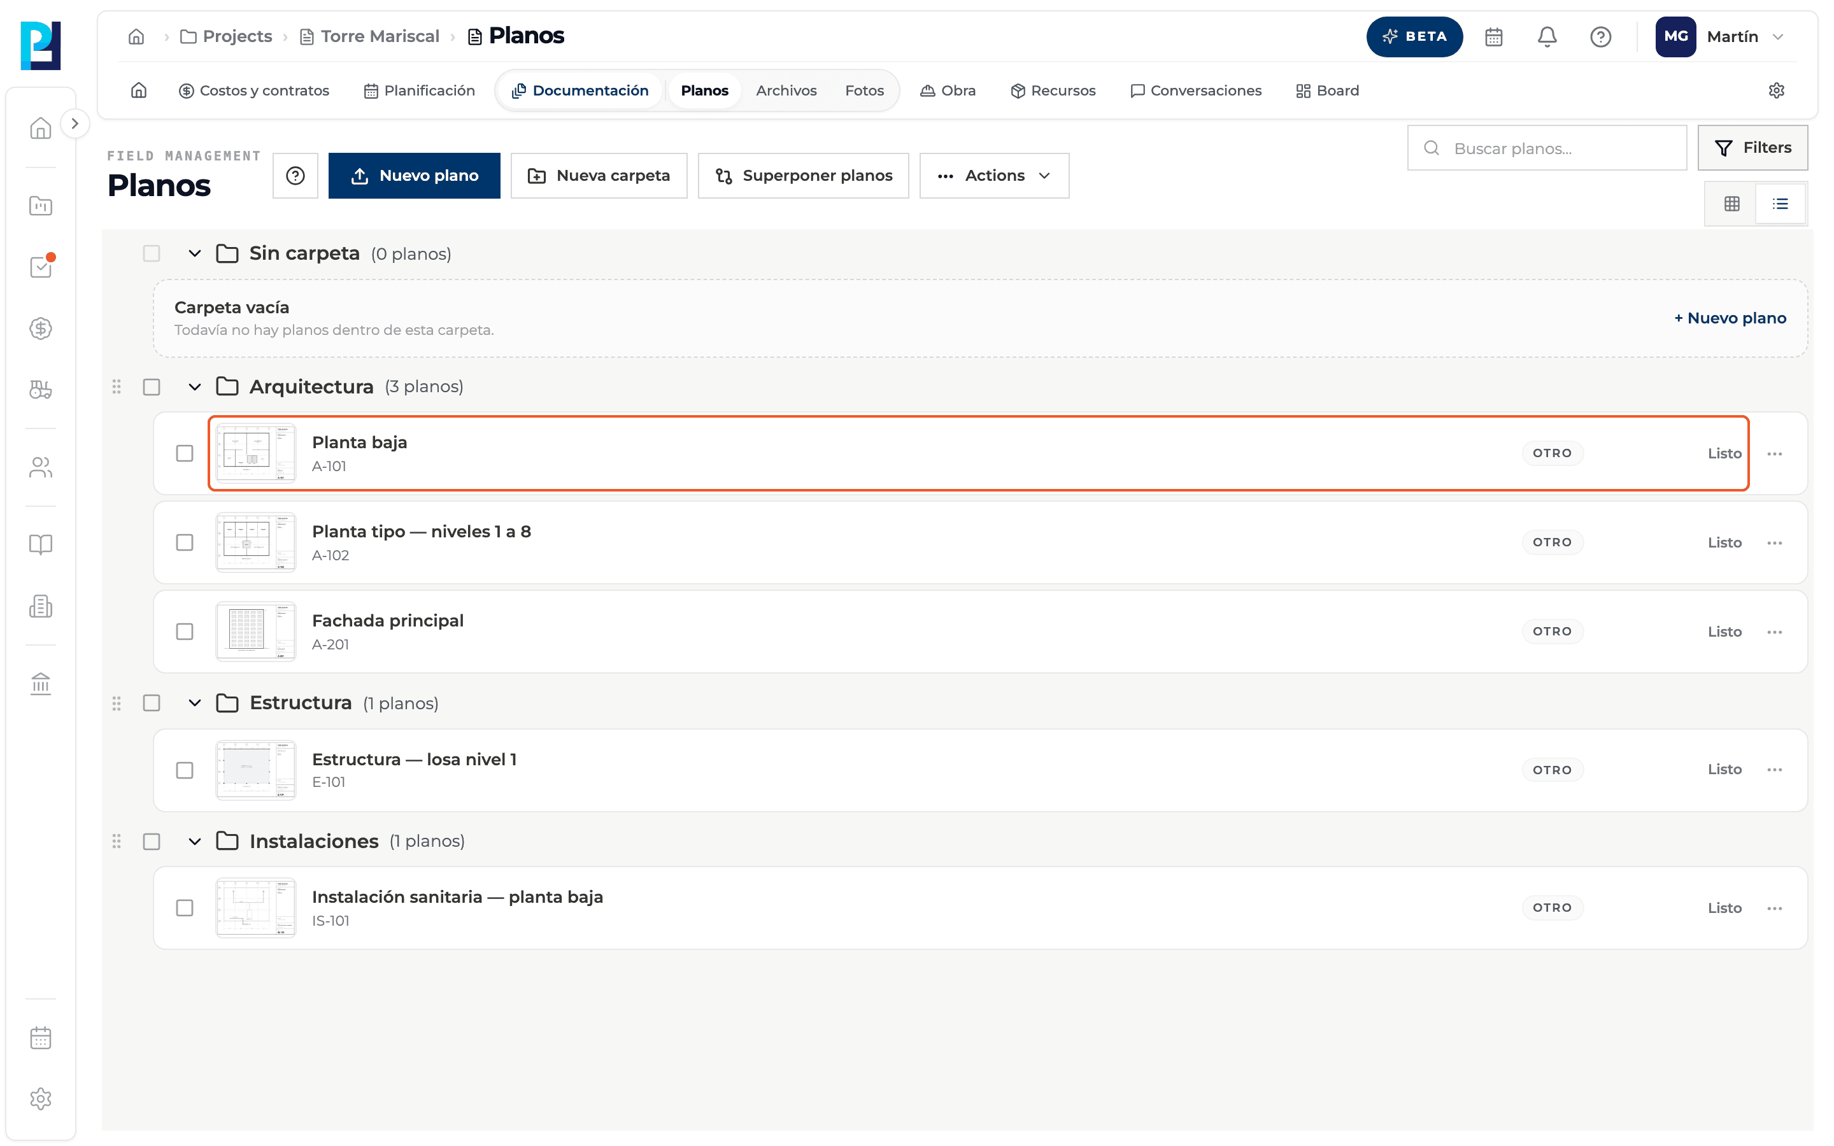Image resolution: width=1834 pixels, height=1146 pixels.
Task: Switch to grid view
Action: point(1731,203)
